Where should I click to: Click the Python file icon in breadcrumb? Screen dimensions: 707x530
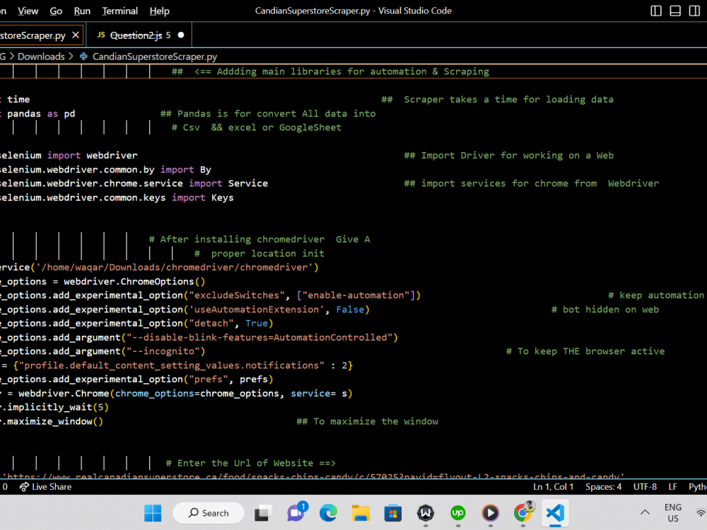click(x=84, y=57)
